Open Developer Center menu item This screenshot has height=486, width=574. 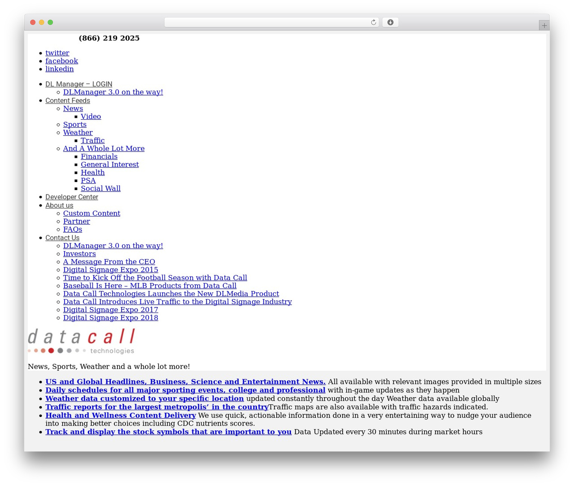(x=72, y=197)
